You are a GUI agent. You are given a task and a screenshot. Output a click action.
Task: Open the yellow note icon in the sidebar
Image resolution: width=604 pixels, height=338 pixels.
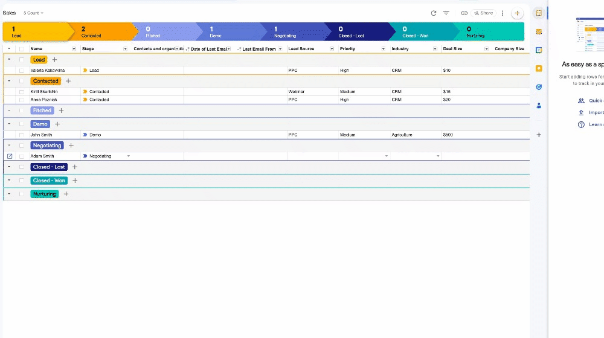[x=539, y=69]
